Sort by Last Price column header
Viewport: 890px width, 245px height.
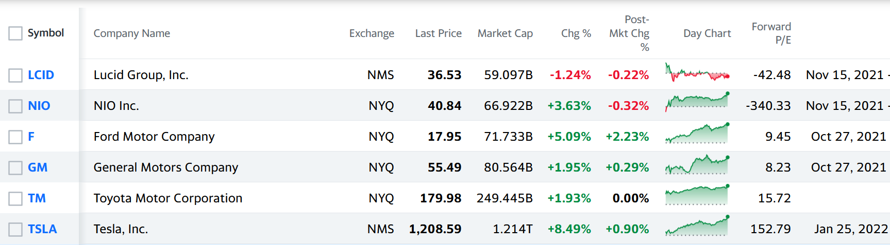(x=438, y=33)
